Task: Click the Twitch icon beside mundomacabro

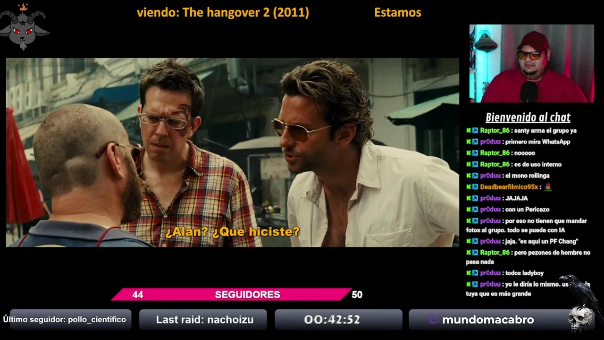Action: pyautogui.click(x=434, y=320)
